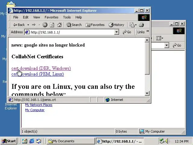
Task: Click the Go button in the background window
Action: (x=177, y=45)
